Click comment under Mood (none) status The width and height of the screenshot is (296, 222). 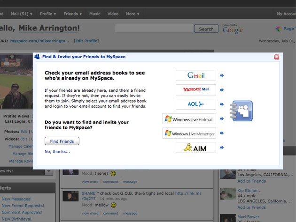110,182
